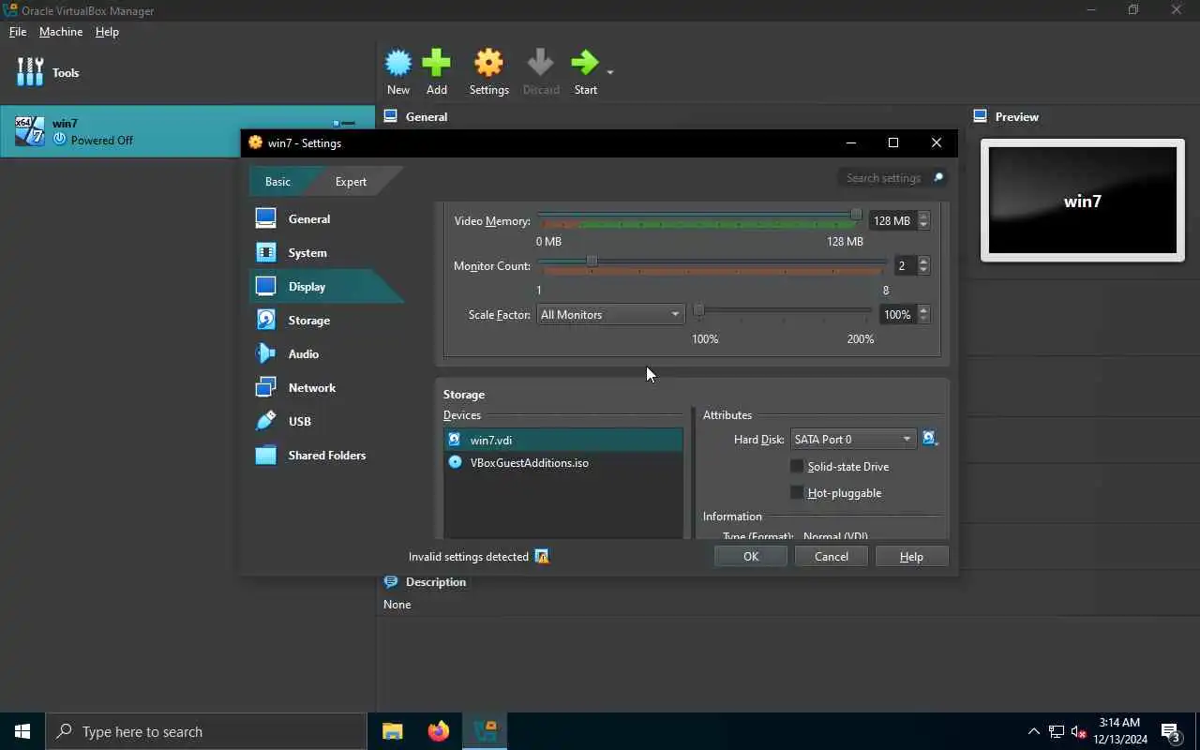Select the win7 virtual machine entry
Image resolution: width=1200 pixels, height=750 pixels.
[x=187, y=131]
